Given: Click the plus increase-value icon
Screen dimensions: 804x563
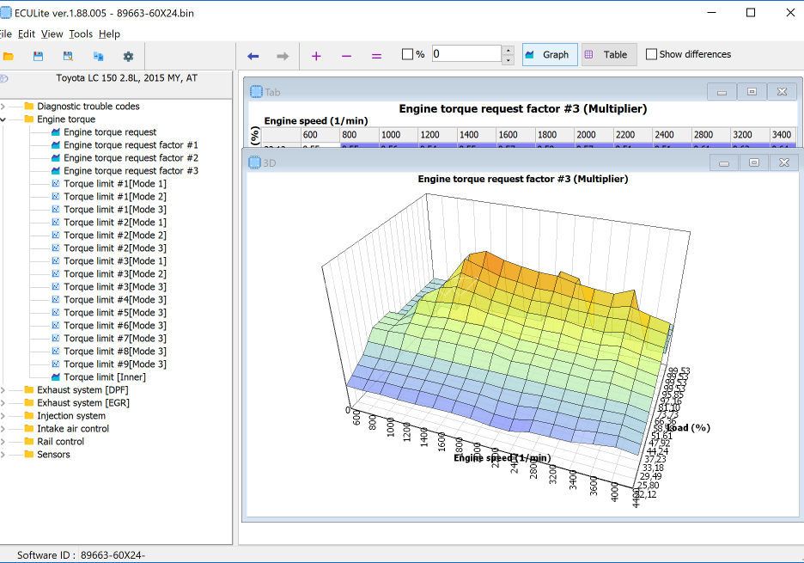Looking at the screenshot, I should click(316, 56).
